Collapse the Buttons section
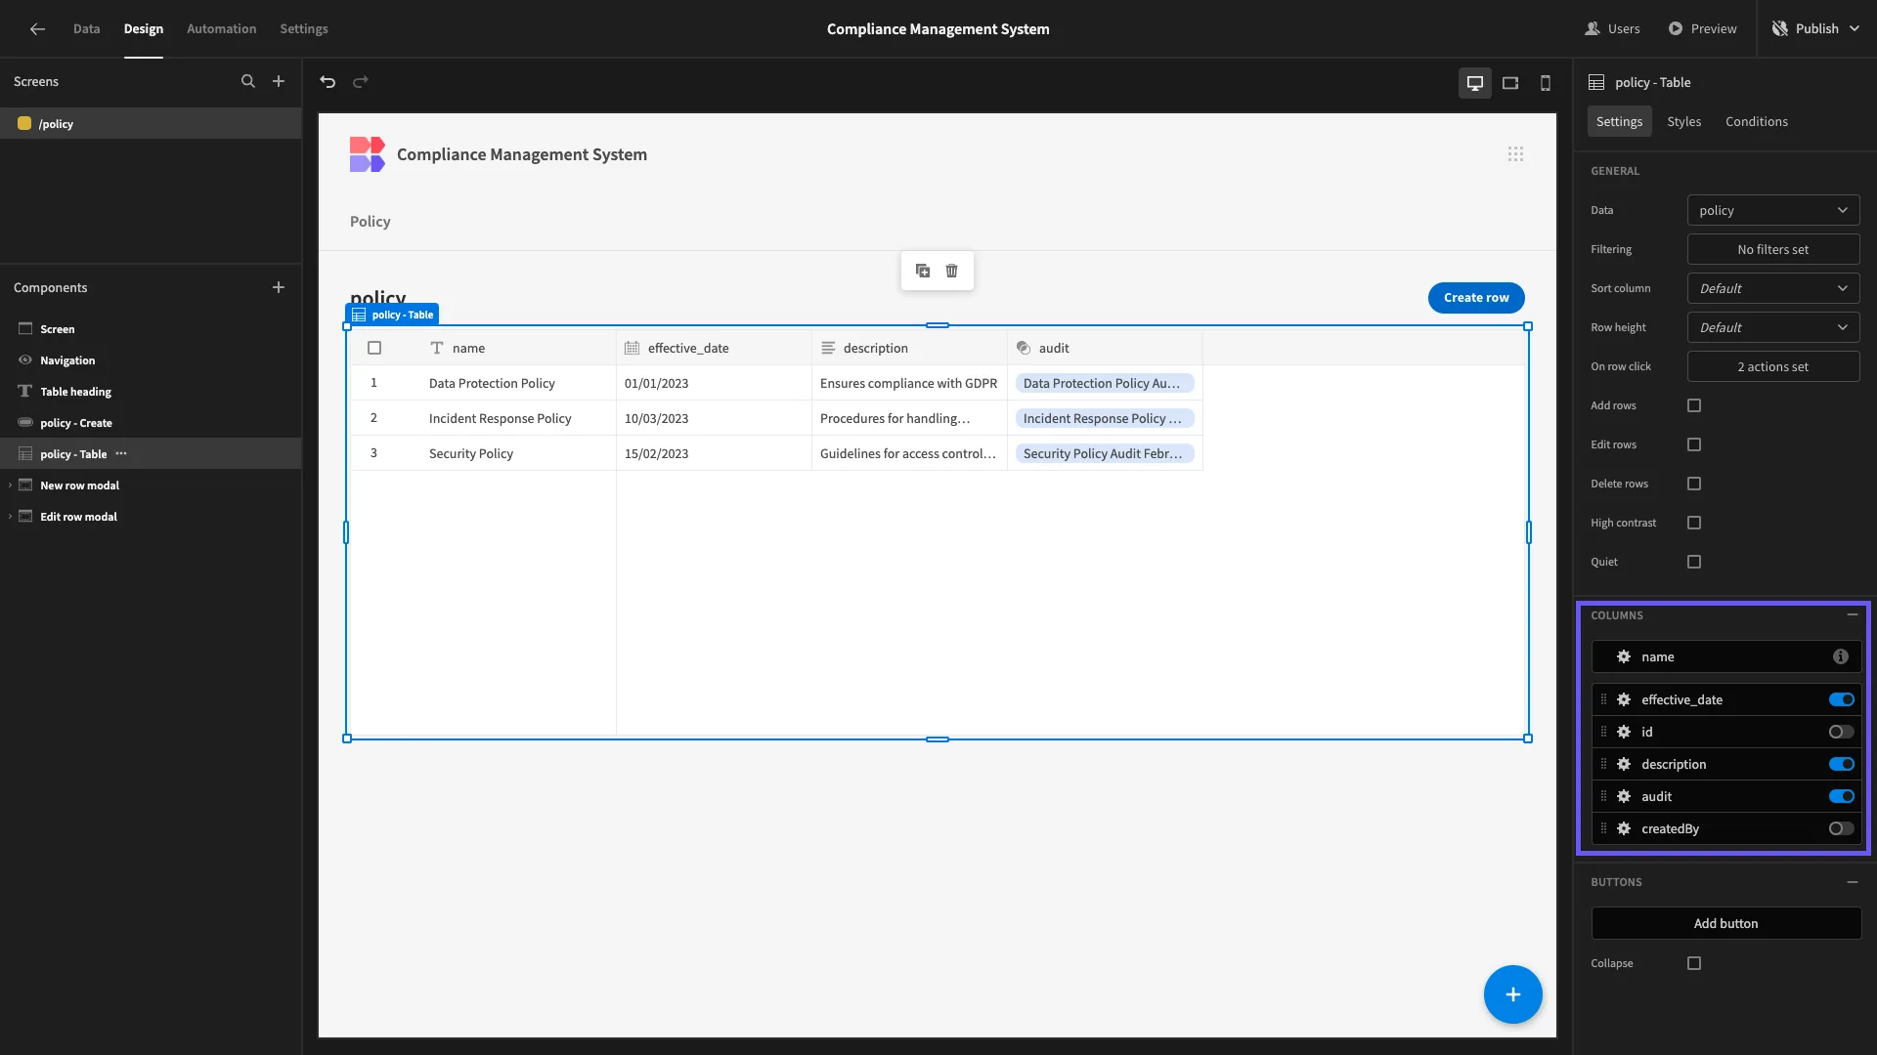Screen dimensions: 1877x1055 click(x=1853, y=882)
